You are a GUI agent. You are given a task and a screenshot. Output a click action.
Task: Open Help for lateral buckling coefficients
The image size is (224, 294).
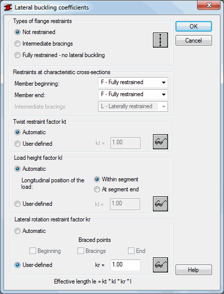point(193,270)
